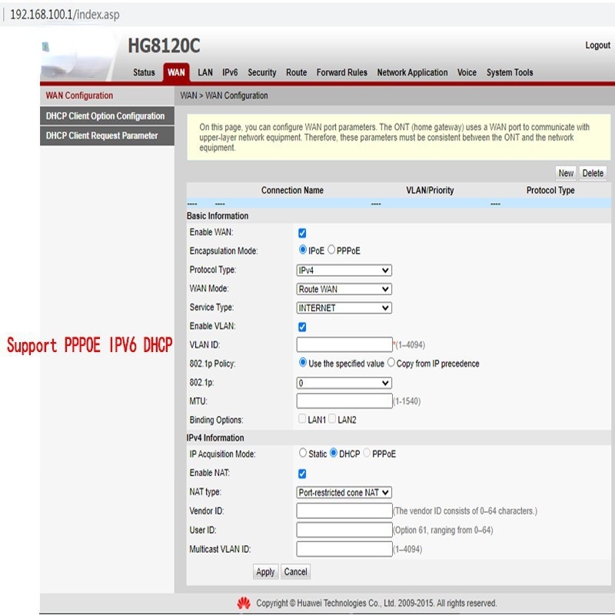The width and height of the screenshot is (615, 615).
Task: Switch to the Security tab
Action: [261, 73]
